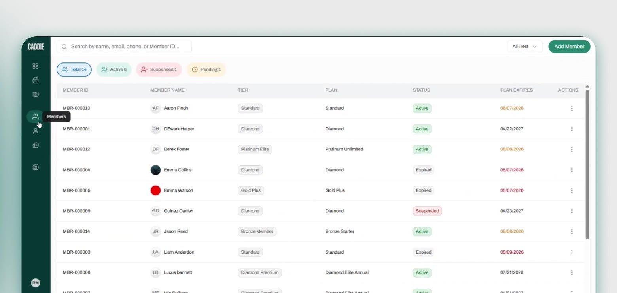Open the single-person icon in sidebar
Screen dimensions: 617x293
[36, 131]
